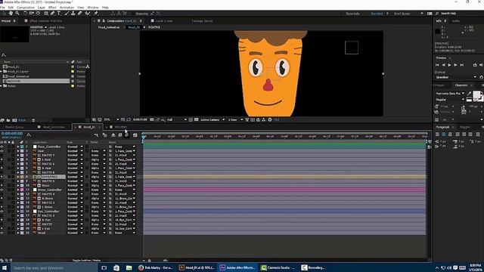Toggle visibility of Hair layer 2
The height and width of the screenshot is (272, 484).
coord(2,151)
